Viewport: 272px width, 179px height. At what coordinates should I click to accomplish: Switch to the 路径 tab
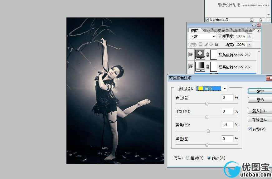(x=206, y=31)
